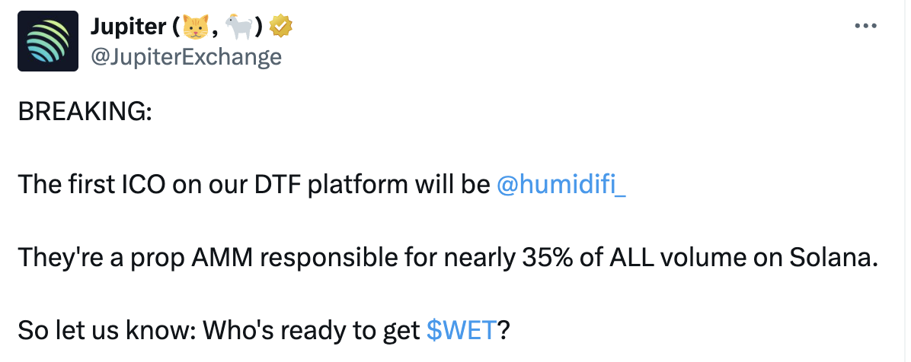Open the @humidifi_ mention link
The image size is (911, 362).
[x=561, y=185]
